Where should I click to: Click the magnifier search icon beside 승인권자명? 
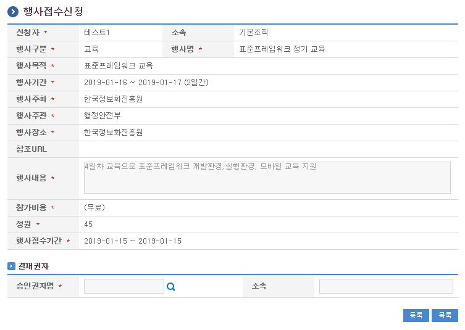click(171, 286)
